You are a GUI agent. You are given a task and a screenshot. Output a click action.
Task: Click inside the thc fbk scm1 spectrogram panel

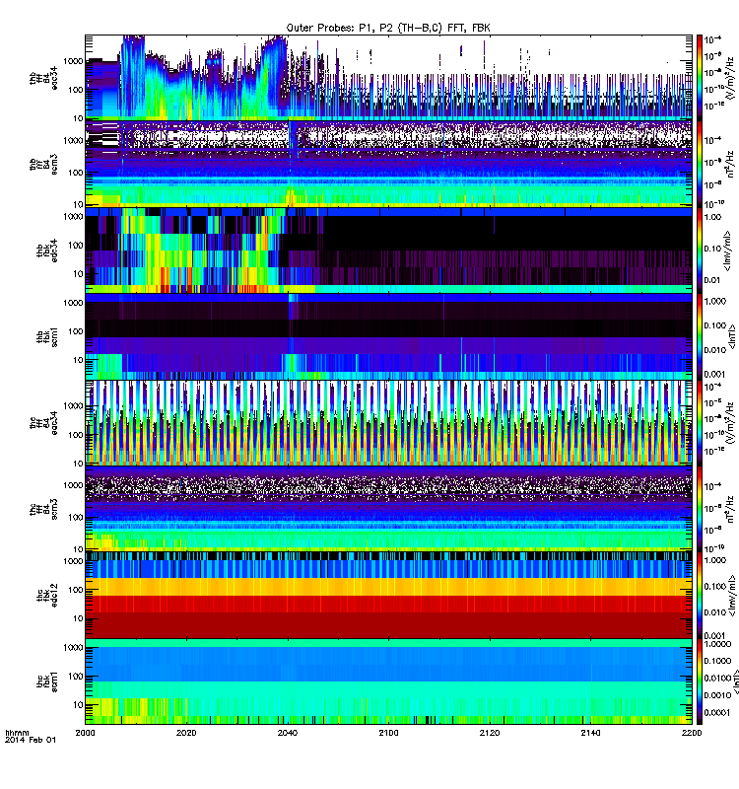click(388, 681)
